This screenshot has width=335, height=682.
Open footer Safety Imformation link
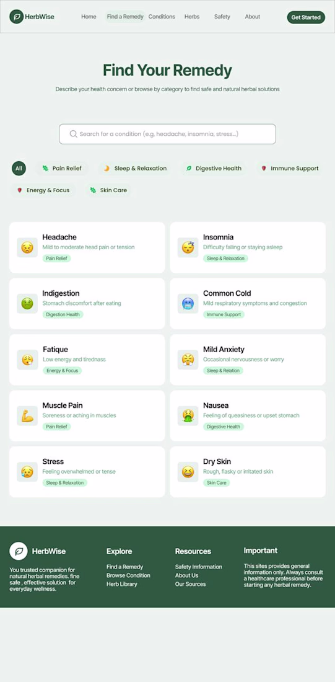199,567
